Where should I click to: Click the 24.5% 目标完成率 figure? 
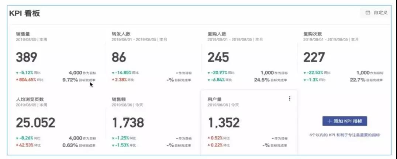(x=262, y=79)
